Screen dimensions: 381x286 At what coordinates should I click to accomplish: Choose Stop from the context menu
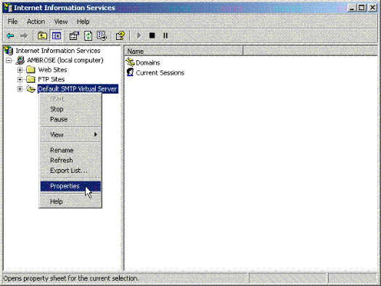pos(70,110)
